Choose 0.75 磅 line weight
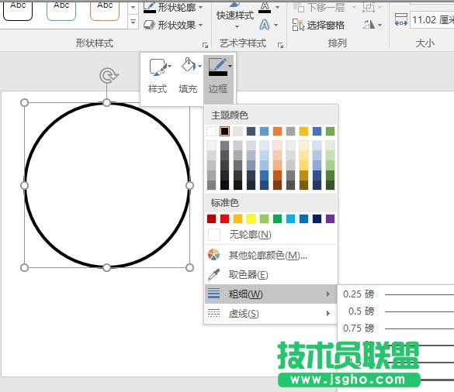Image resolution: width=454 pixels, height=392 pixels. point(396,328)
